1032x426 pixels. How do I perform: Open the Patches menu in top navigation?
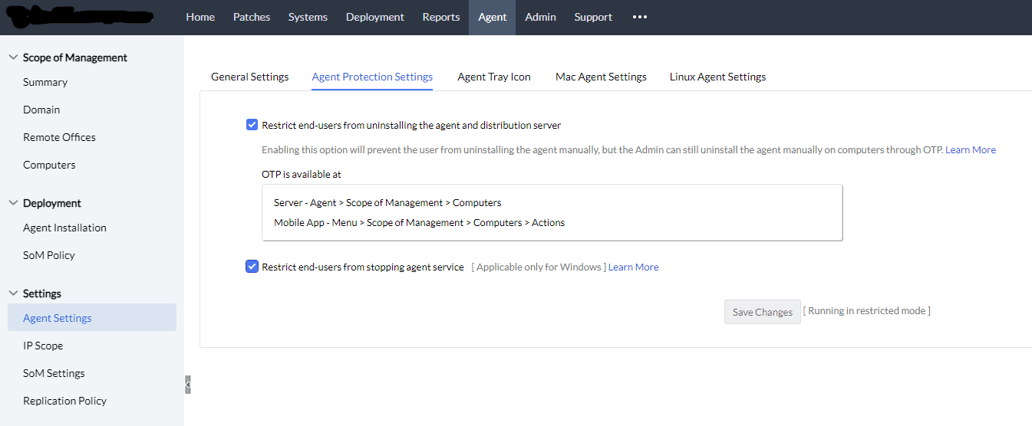click(x=252, y=17)
